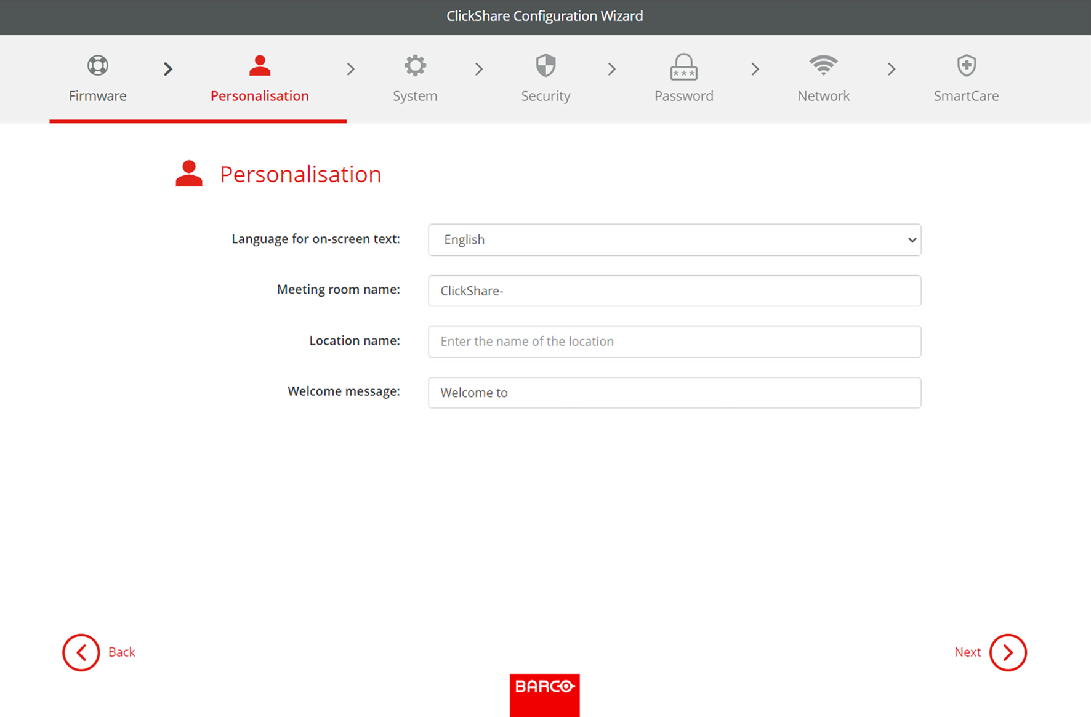Click the Security shield icon
Image resolution: width=1091 pixels, height=717 pixels.
pyautogui.click(x=545, y=65)
